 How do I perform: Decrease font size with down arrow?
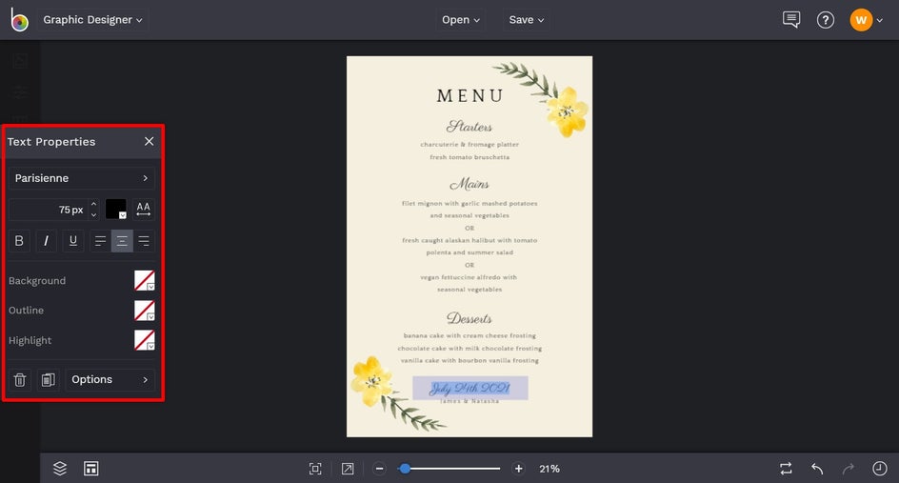pyautogui.click(x=93, y=215)
